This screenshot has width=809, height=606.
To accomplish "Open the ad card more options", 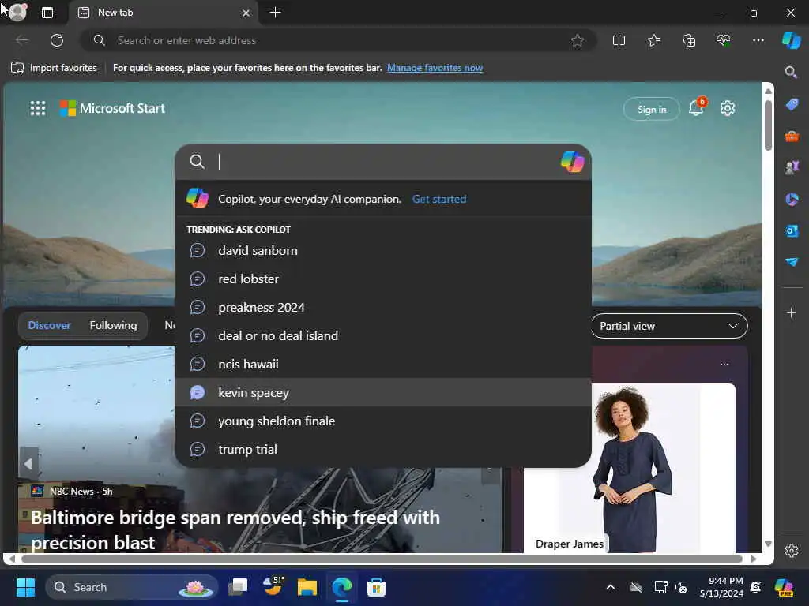I will pyautogui.click(x=724, y=365).
